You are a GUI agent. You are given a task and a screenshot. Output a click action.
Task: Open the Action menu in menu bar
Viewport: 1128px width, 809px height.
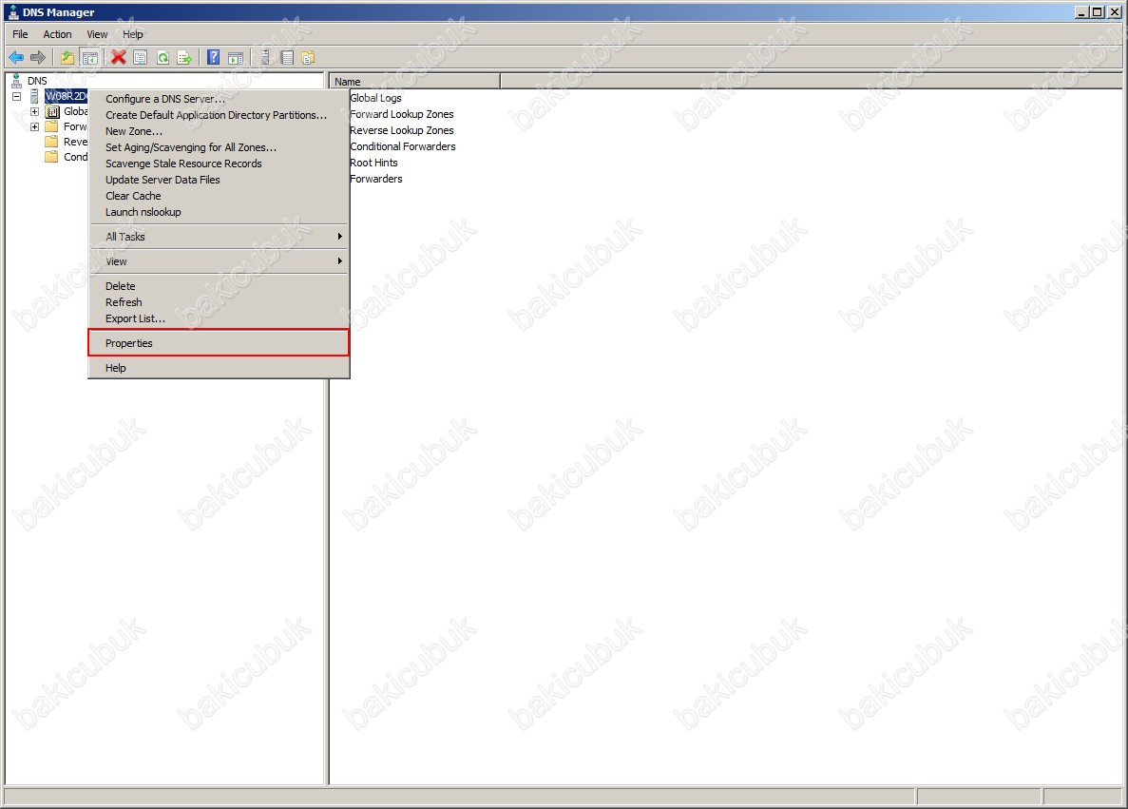(x=57, y=34)
